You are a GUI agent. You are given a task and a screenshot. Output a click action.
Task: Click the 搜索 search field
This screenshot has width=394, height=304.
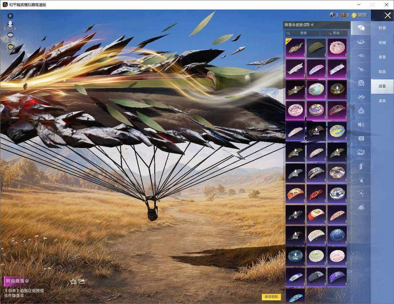pos(303,33)
